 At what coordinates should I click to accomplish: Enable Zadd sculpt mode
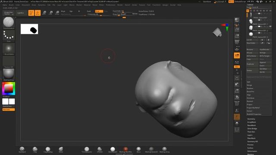[89, 11]
